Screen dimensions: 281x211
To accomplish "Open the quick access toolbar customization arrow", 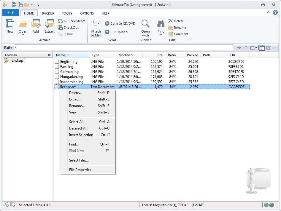I will [x=38, y=5].
